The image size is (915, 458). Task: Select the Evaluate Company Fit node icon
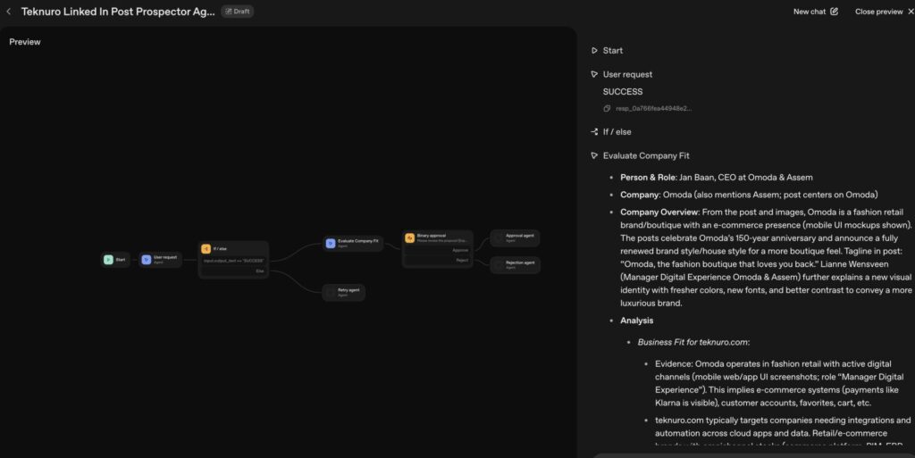coord(330,242)
